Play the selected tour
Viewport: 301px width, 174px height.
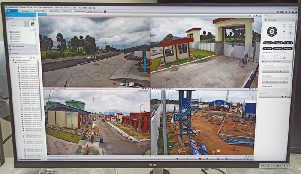click(280, 82)
